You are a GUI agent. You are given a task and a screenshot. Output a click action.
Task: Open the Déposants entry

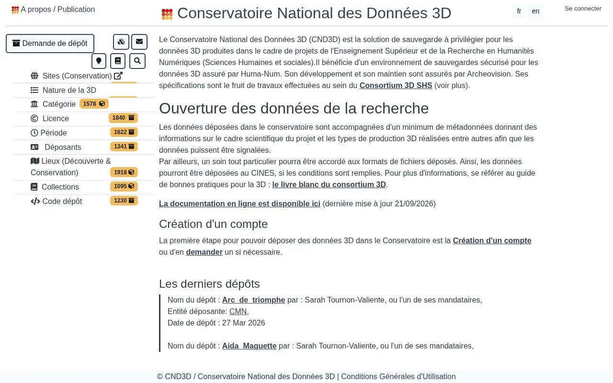[x=63, y=147]
